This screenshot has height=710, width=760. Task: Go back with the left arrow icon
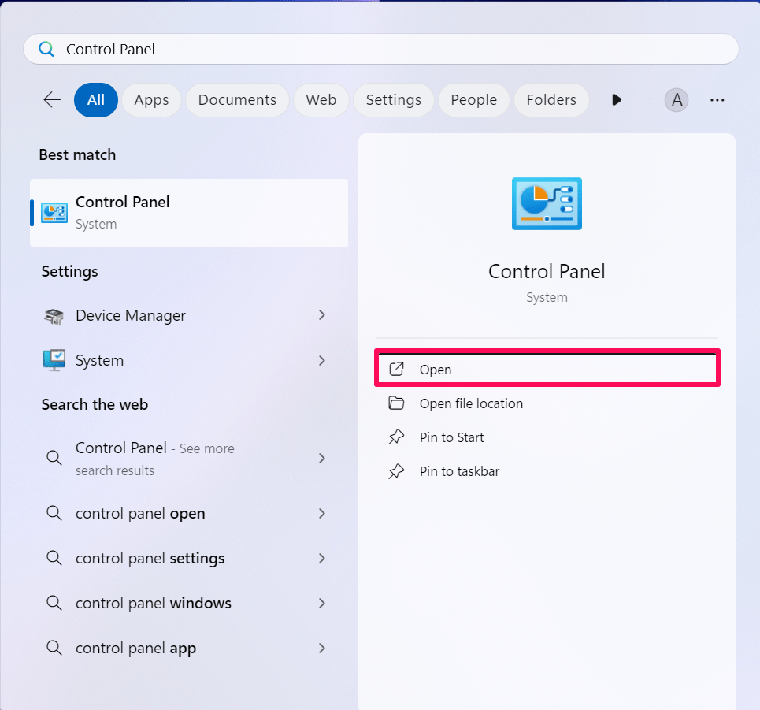52,100
